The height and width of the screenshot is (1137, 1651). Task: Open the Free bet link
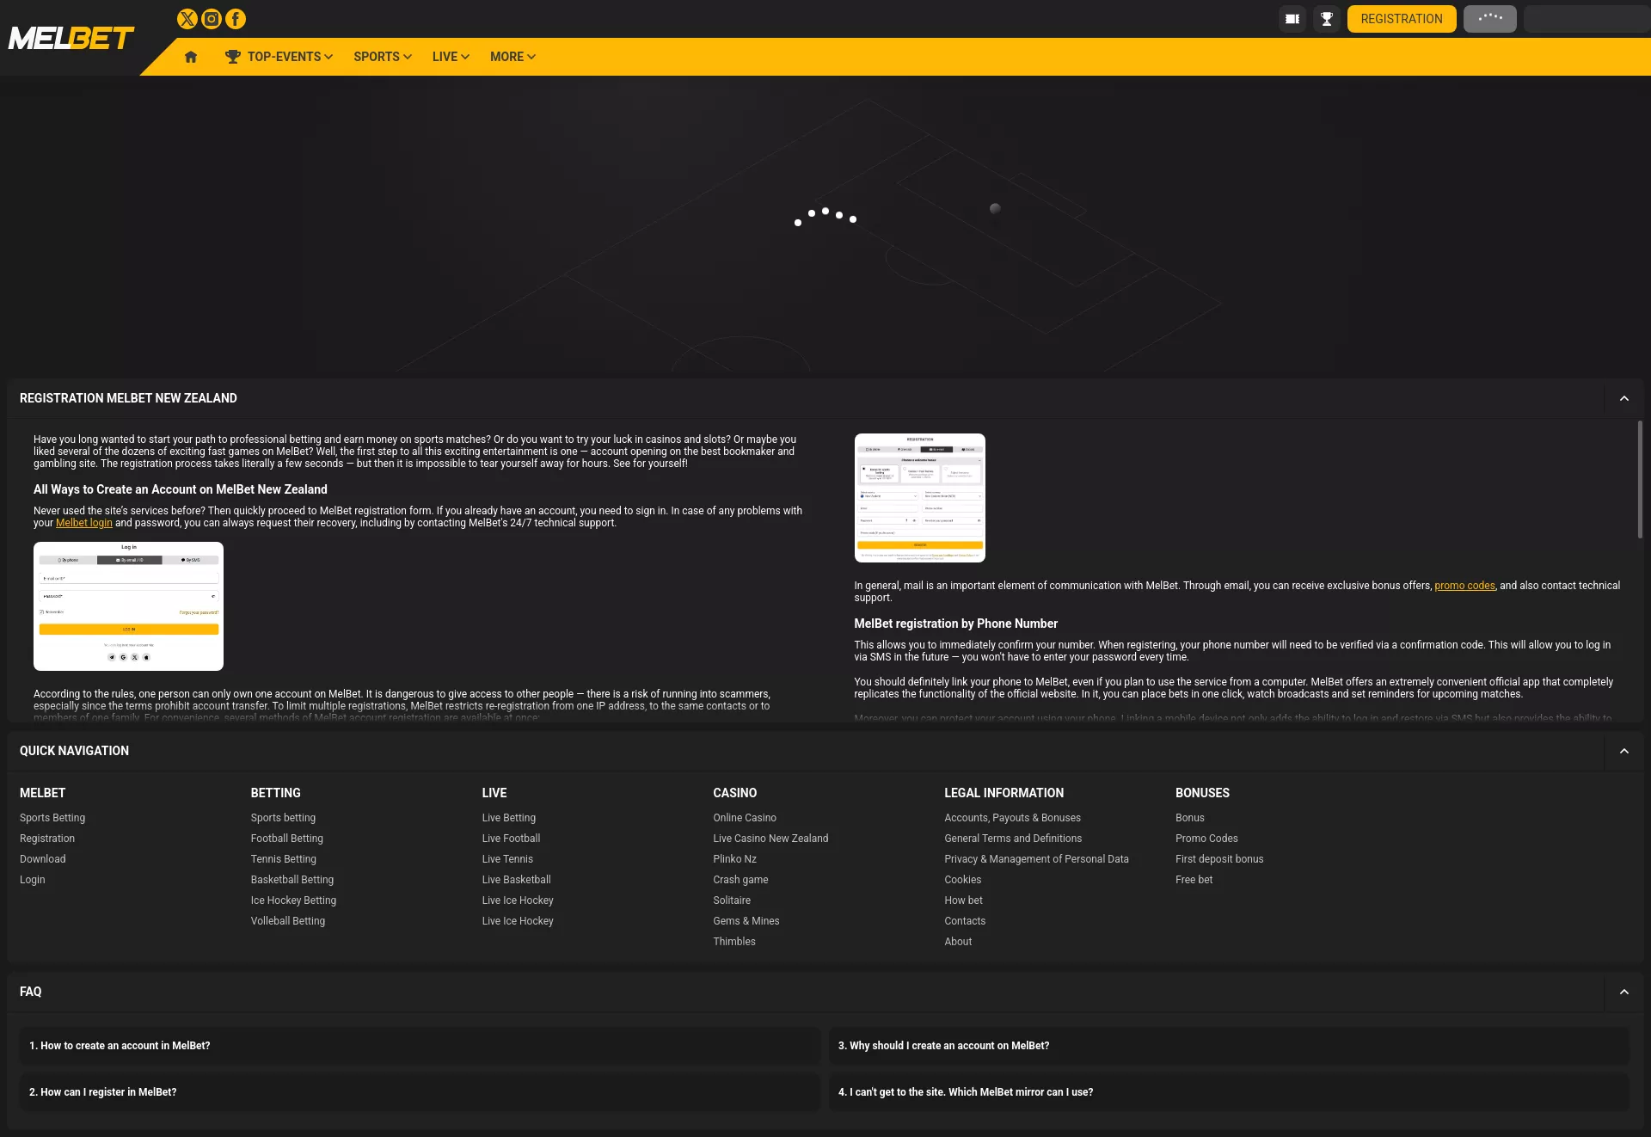coord(1194,880)
